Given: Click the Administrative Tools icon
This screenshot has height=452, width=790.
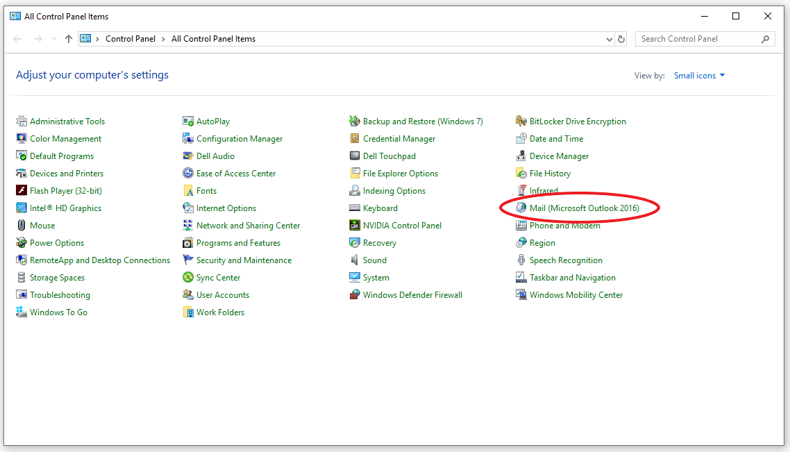Looking at the screenshot, I should point(22,122).
